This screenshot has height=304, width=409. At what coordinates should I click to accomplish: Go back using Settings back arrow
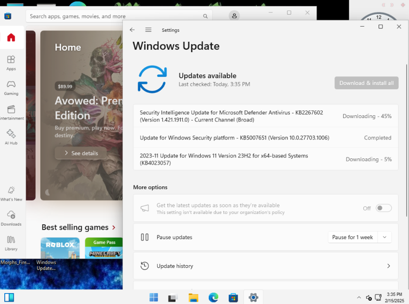point(132,30)
